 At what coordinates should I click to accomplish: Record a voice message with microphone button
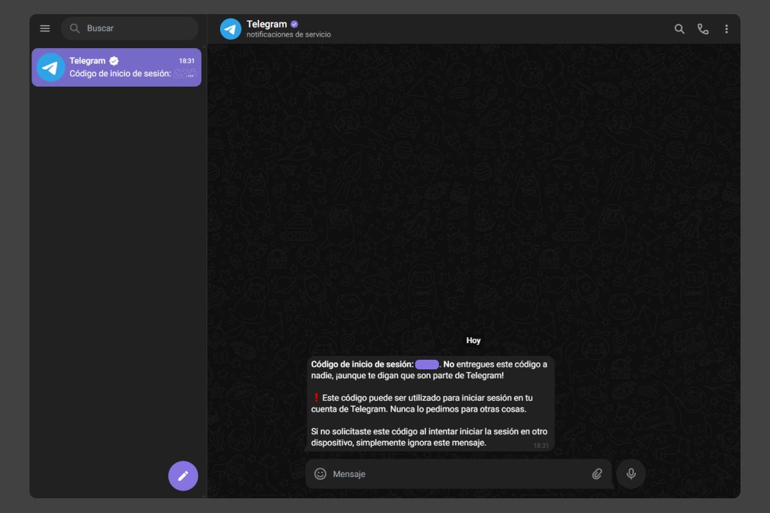point(631,474)
